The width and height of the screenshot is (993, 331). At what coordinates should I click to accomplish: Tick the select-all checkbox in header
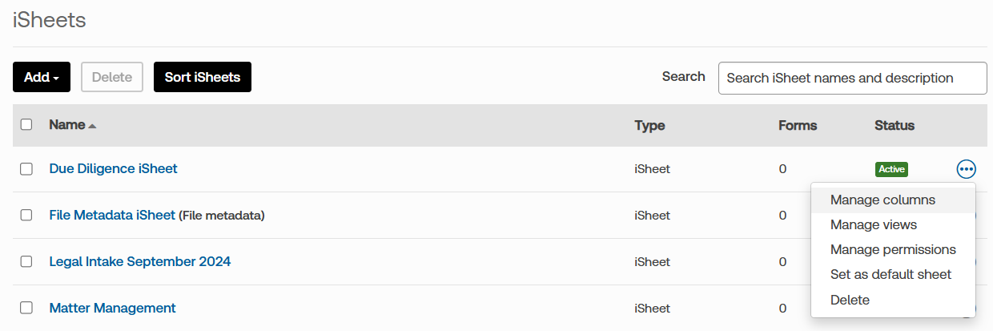pos(26,125)
